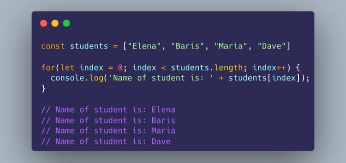
Task: Select the "Dave" string in the array
Action: 272,46
